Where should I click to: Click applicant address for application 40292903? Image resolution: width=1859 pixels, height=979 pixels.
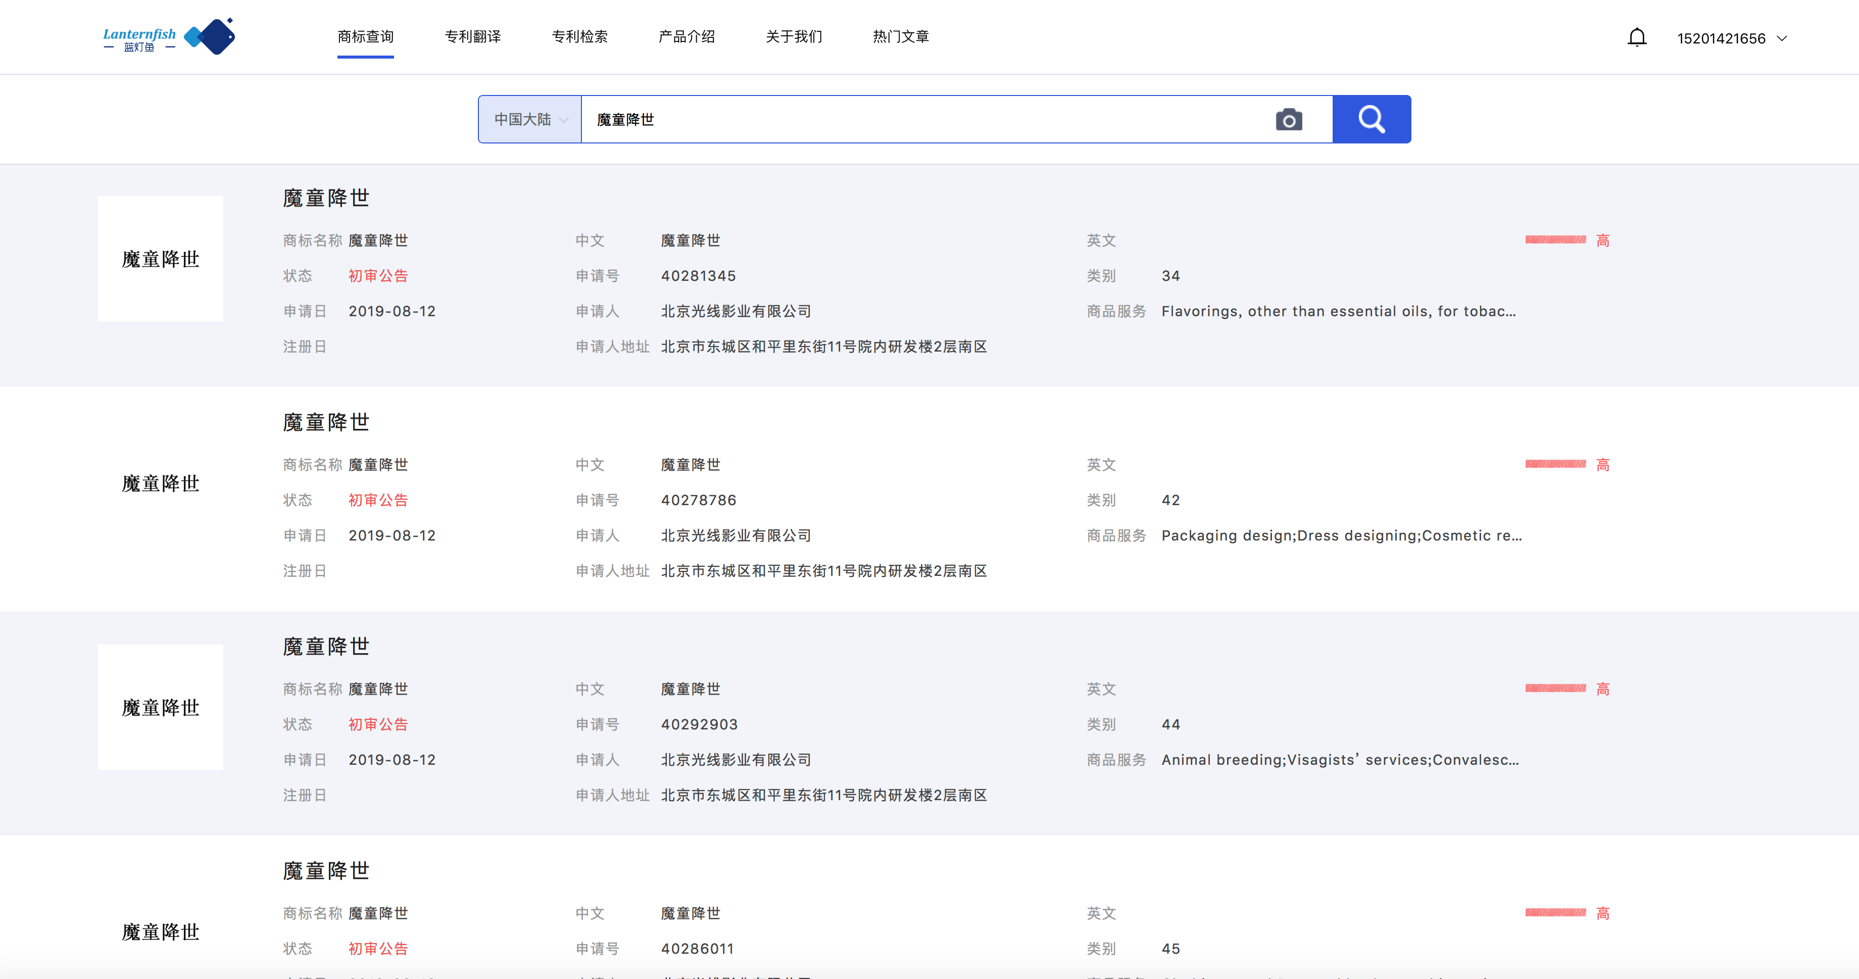pyautogui.click(x=823, y=795)
